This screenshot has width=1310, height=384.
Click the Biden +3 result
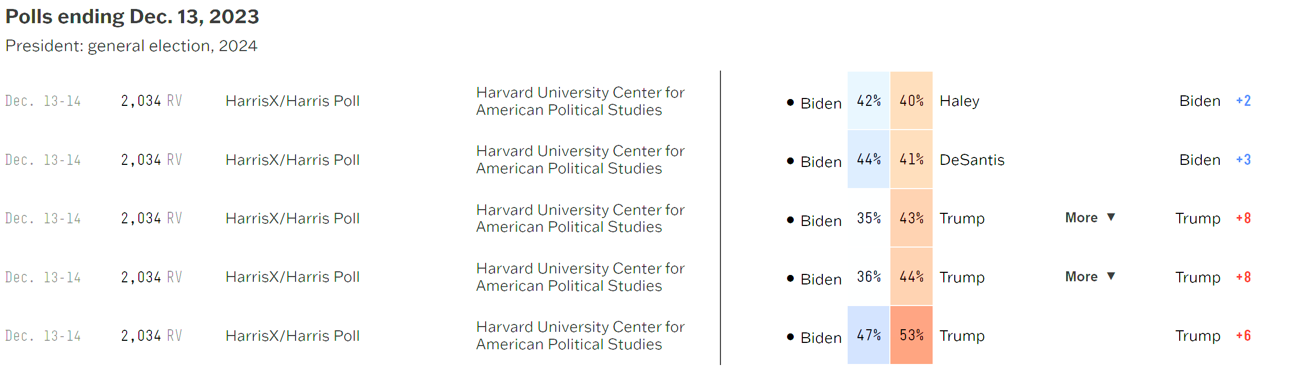point(1214,160)
